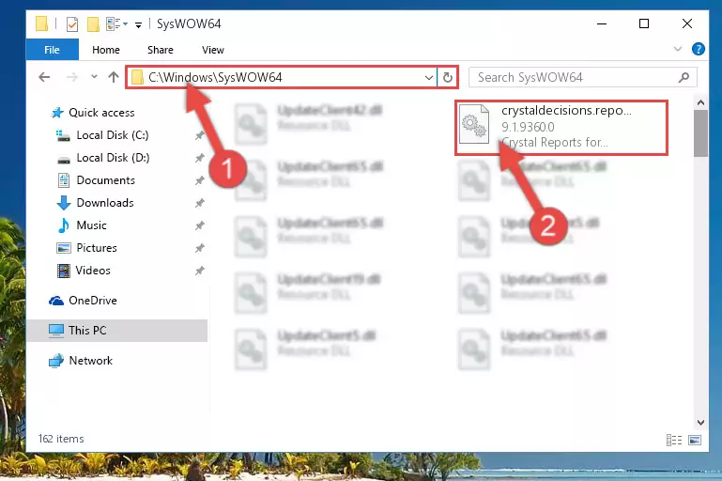This screenshot has height=481, width=722.
Task: Click the pin icon next to Local Disk (D:)
Action: coord(199,158)
